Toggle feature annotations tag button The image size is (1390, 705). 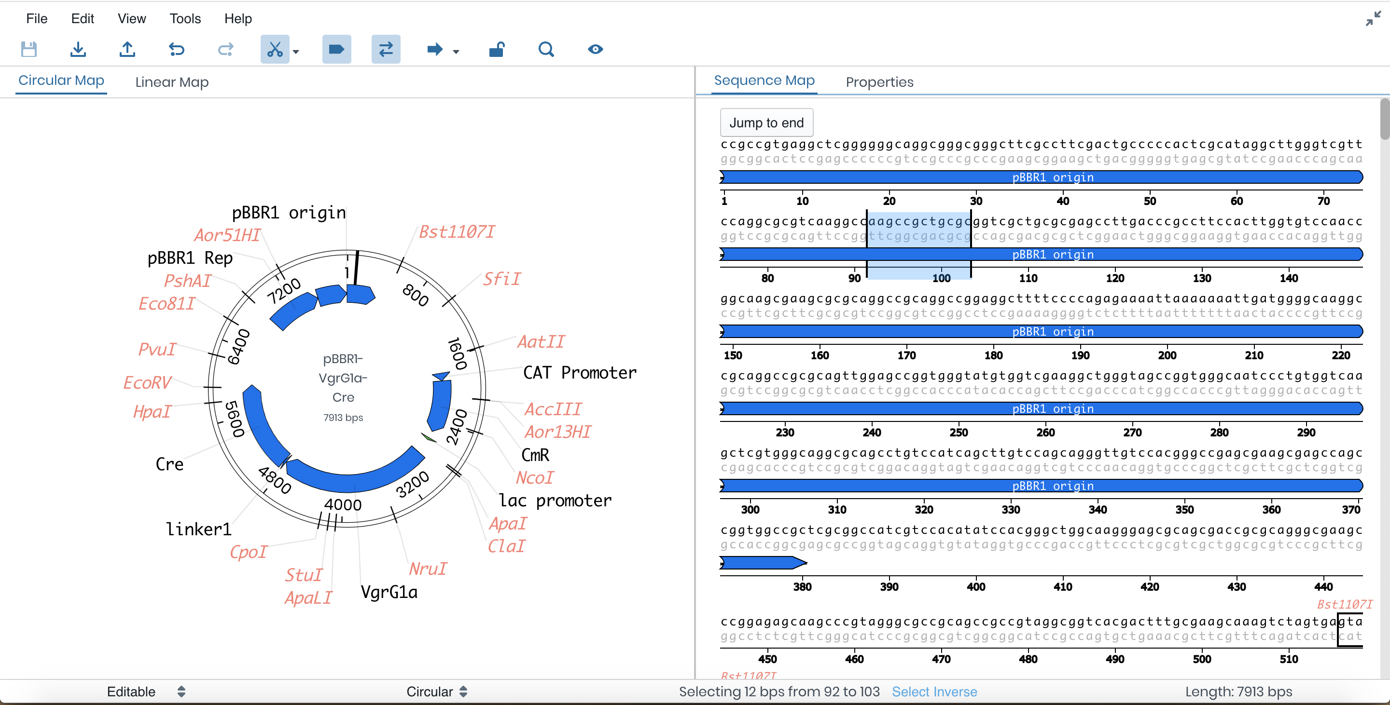(x=336, y=50)
